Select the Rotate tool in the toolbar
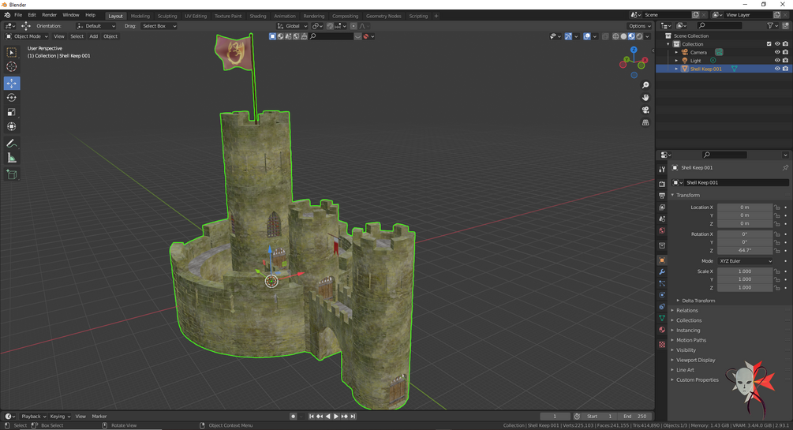The width and height of the screenshot is (793, 430). [12, 98]
